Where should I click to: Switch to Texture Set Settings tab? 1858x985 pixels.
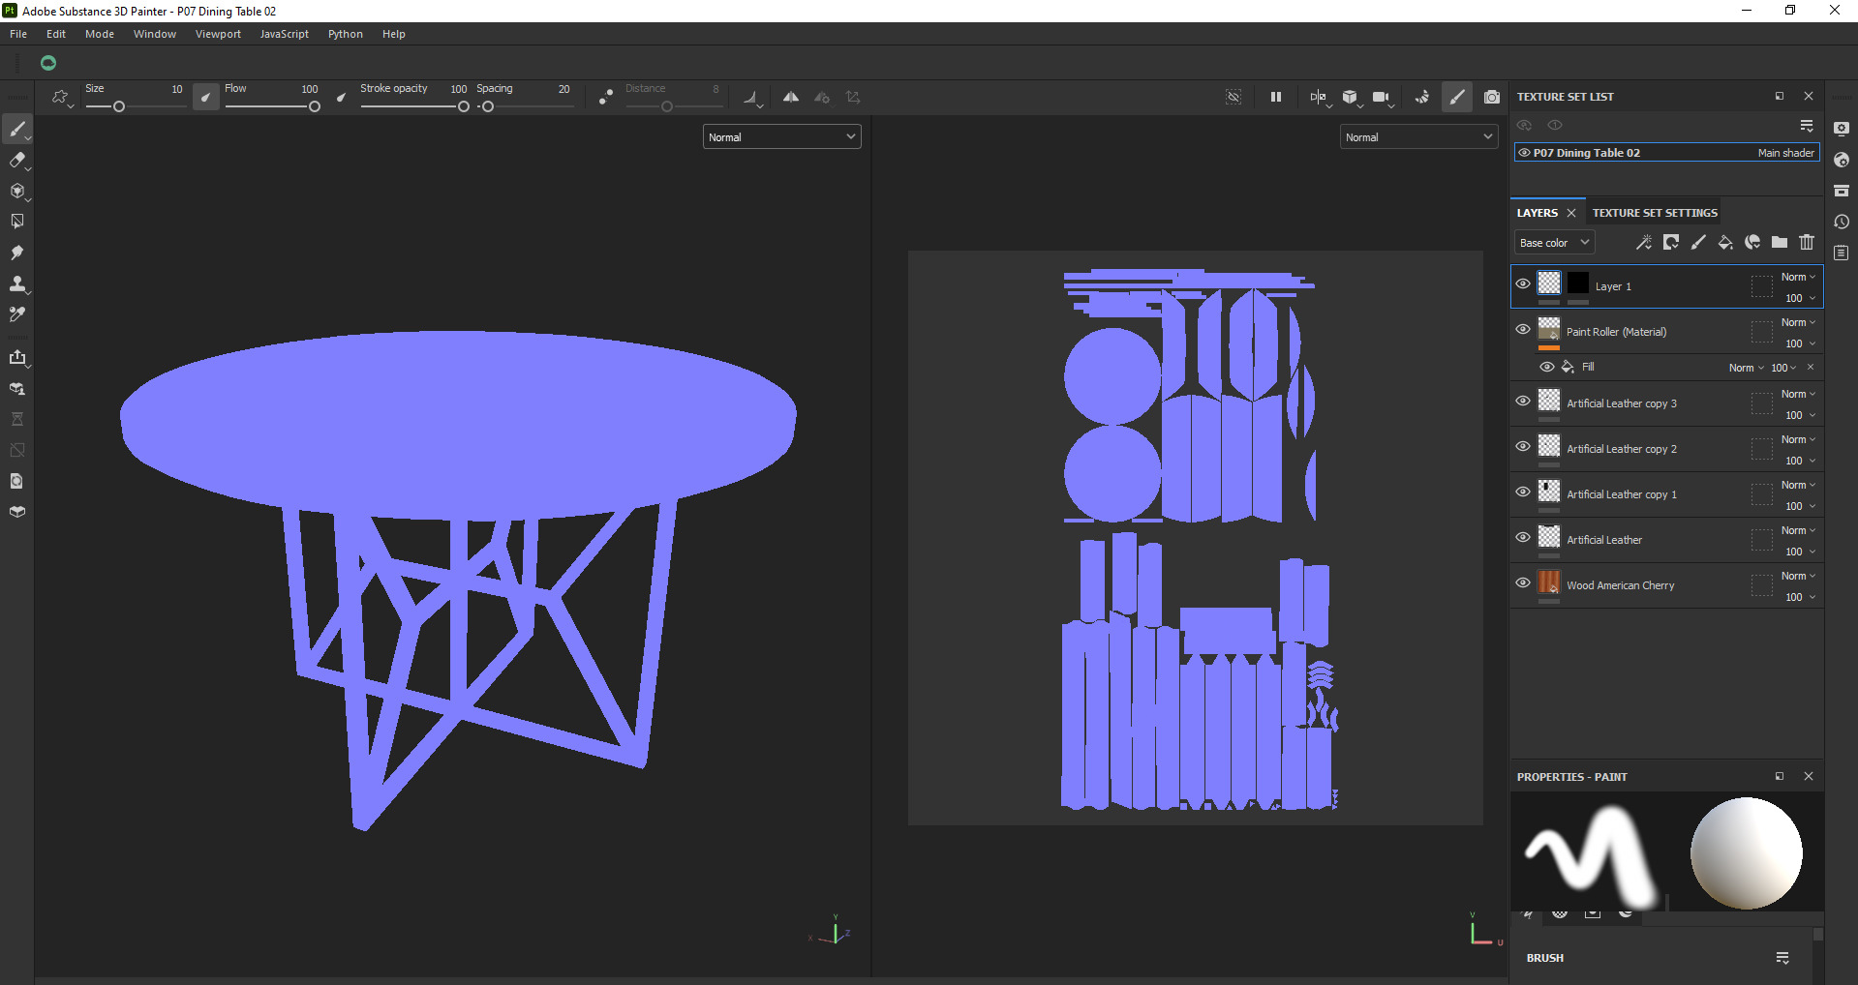click(1655, 213)
